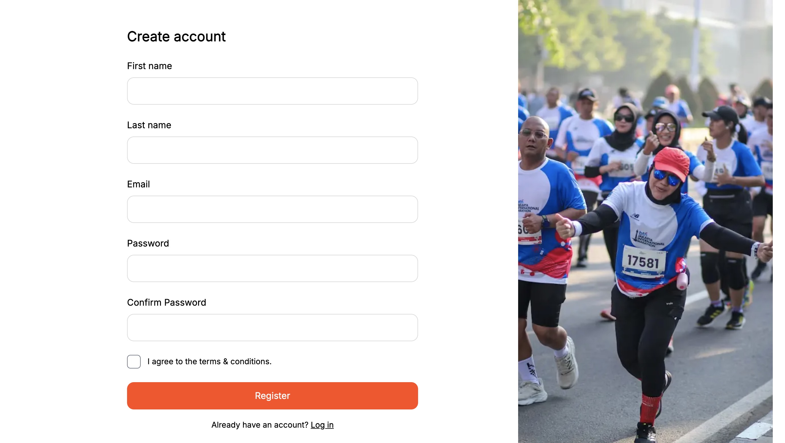Click the First name input field
This screenshot has width=785, height=443.
272,91
